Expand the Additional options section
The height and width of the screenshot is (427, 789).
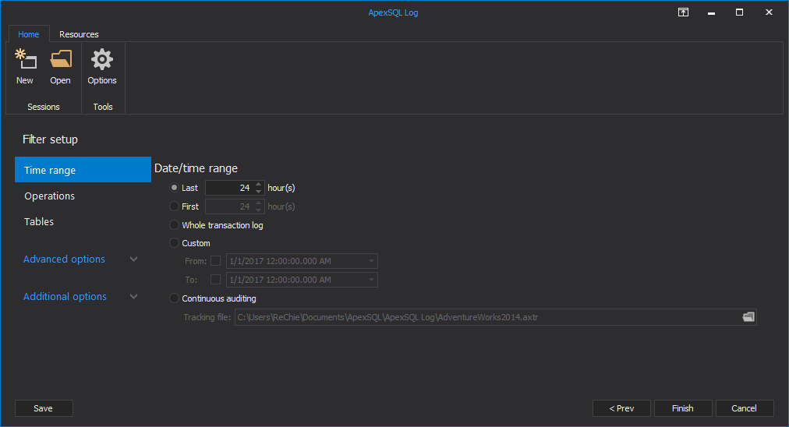click(x=133, y=297)
